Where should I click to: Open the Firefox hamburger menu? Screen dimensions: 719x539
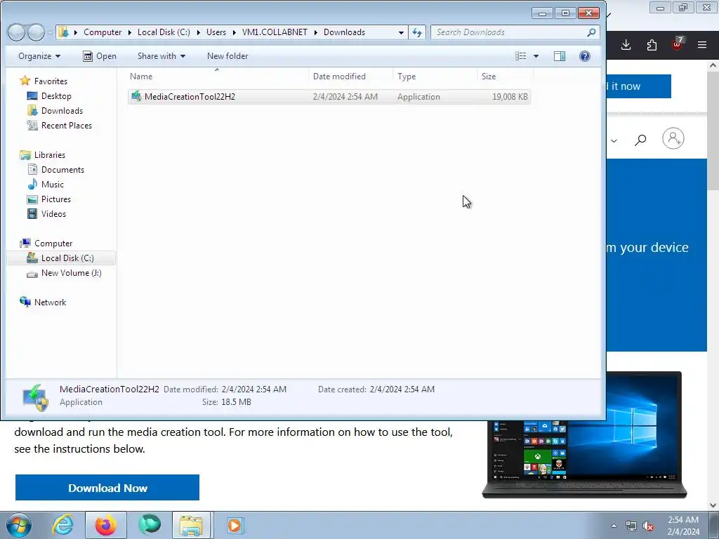702,45
